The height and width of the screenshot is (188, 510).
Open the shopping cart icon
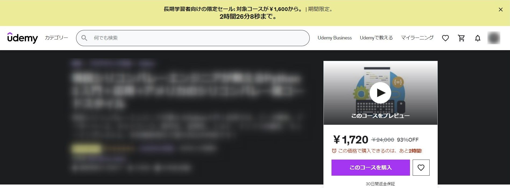461,38
